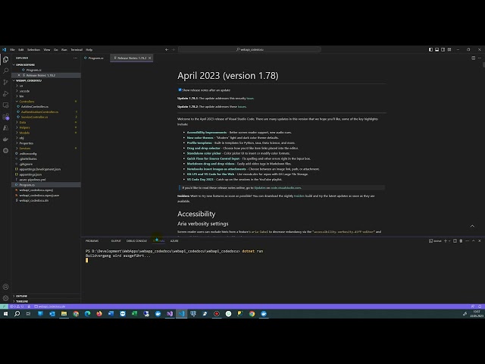
Task: Open the Windows Start menu
Action: click(5, 313)
